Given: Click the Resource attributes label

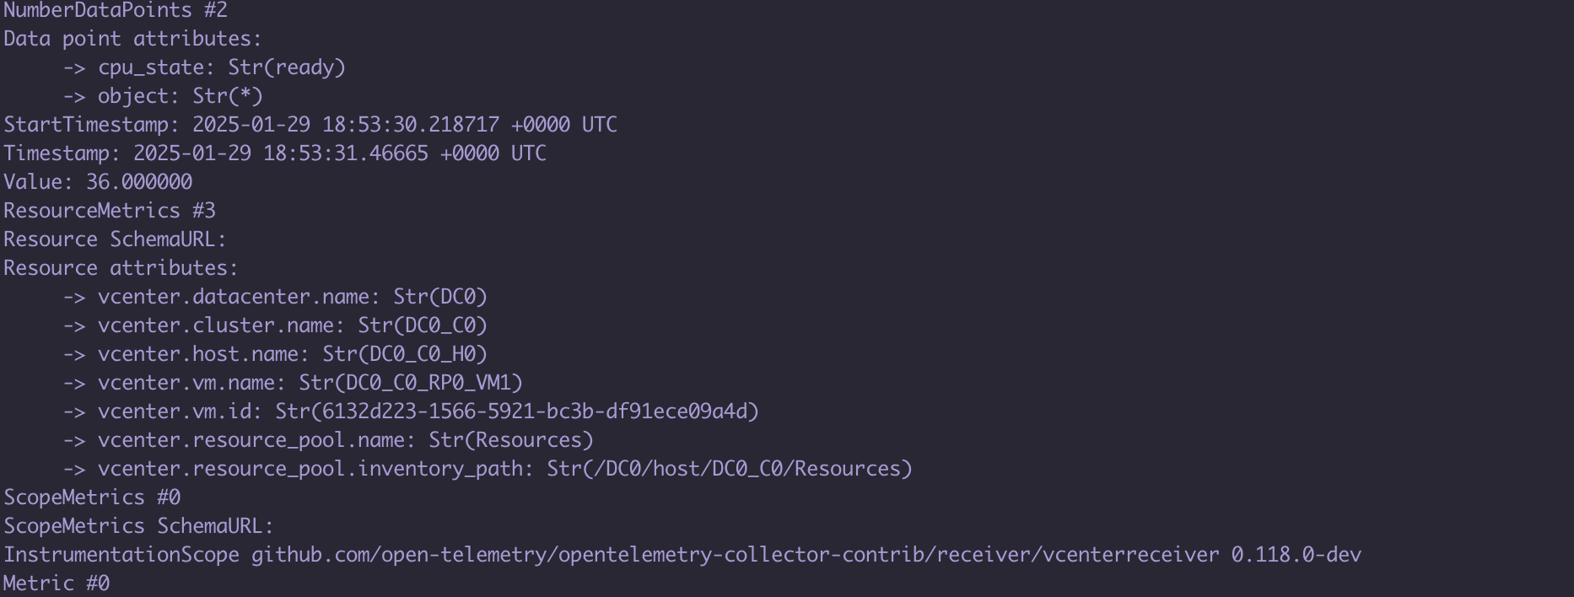Looking at the screenshot, I should click(x=121, y=268).
